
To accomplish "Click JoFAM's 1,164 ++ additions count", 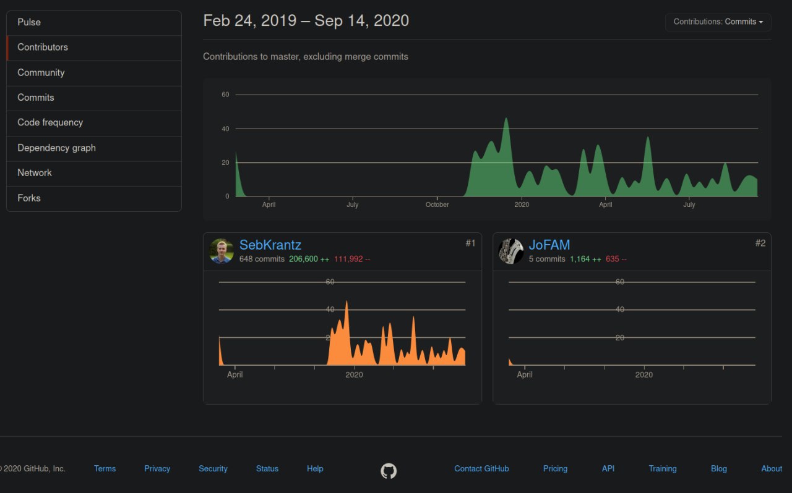I will click(x=585, y=259).
